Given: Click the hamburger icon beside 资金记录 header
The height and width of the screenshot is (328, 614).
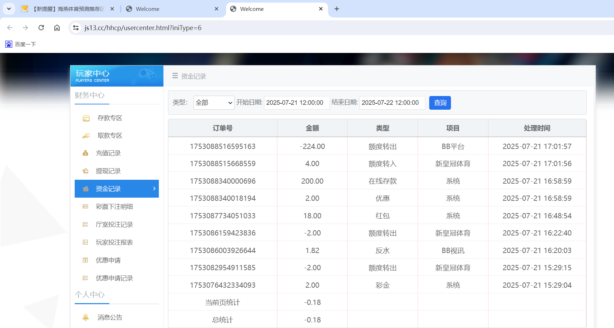Looking at the screenshot, I should click(x=175, y=76).
